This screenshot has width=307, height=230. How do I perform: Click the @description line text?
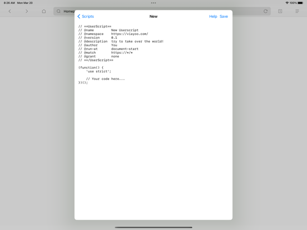coord(121,42)
